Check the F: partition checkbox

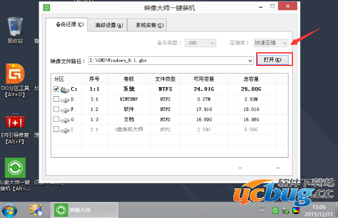pos(56,109)
